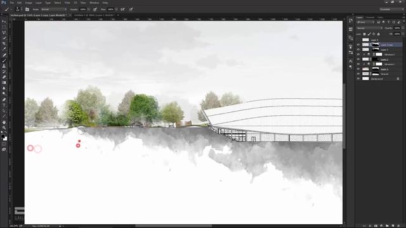The height and width of the screenshot is (228, 406).
Task: Select the Crop tool
Action: click(x=4, y=44)
